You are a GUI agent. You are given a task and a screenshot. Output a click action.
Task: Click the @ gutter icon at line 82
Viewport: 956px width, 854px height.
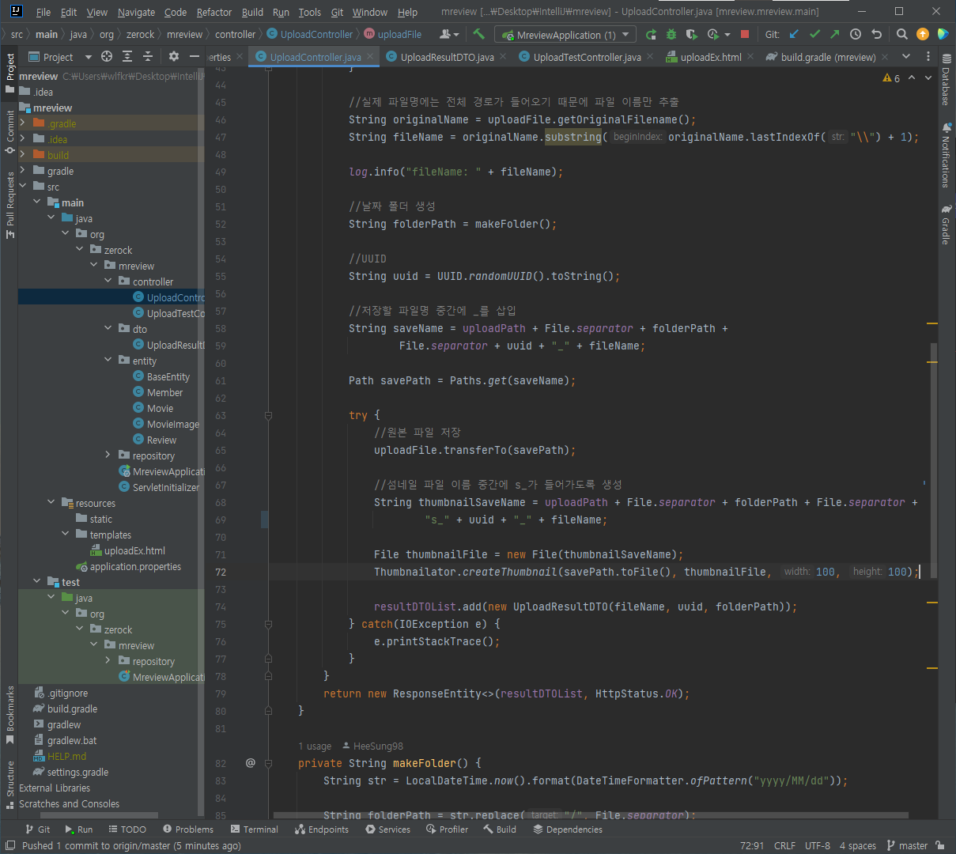(251, 763)
